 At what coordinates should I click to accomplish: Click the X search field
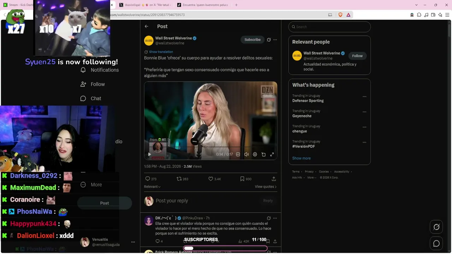click(329, 27)
